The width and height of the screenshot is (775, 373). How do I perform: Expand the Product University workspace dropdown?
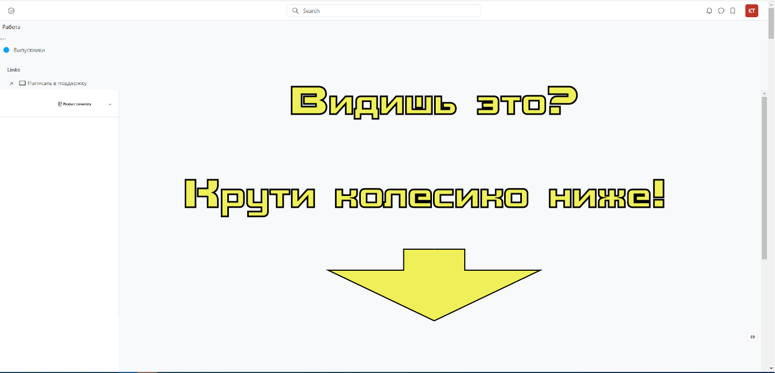pos(110,103)
